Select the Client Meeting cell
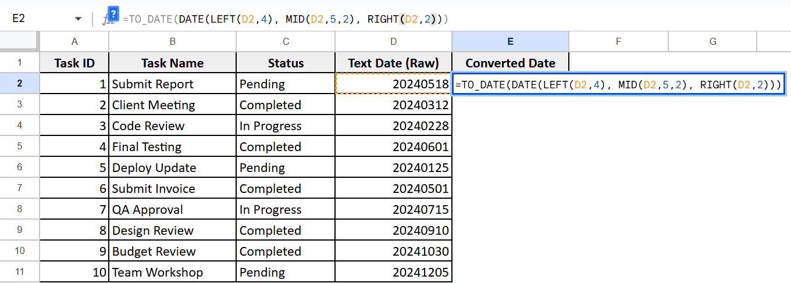Screen dimensions: 791x283 coord(173,105)
